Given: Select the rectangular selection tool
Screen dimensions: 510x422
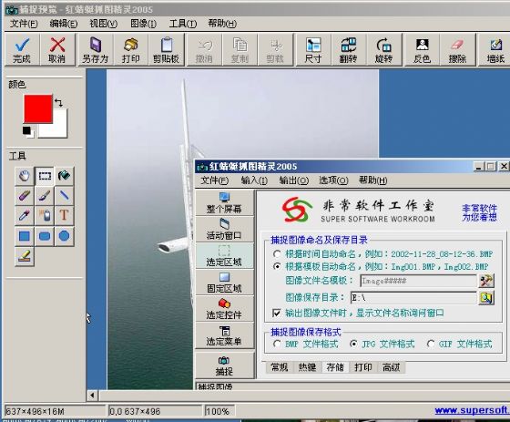Looking at the screenshot, I should [x=45, y=176].
